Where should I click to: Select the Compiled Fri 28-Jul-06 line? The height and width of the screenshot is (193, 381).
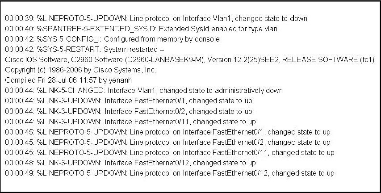pyautogui.click(x=68, y=80)
